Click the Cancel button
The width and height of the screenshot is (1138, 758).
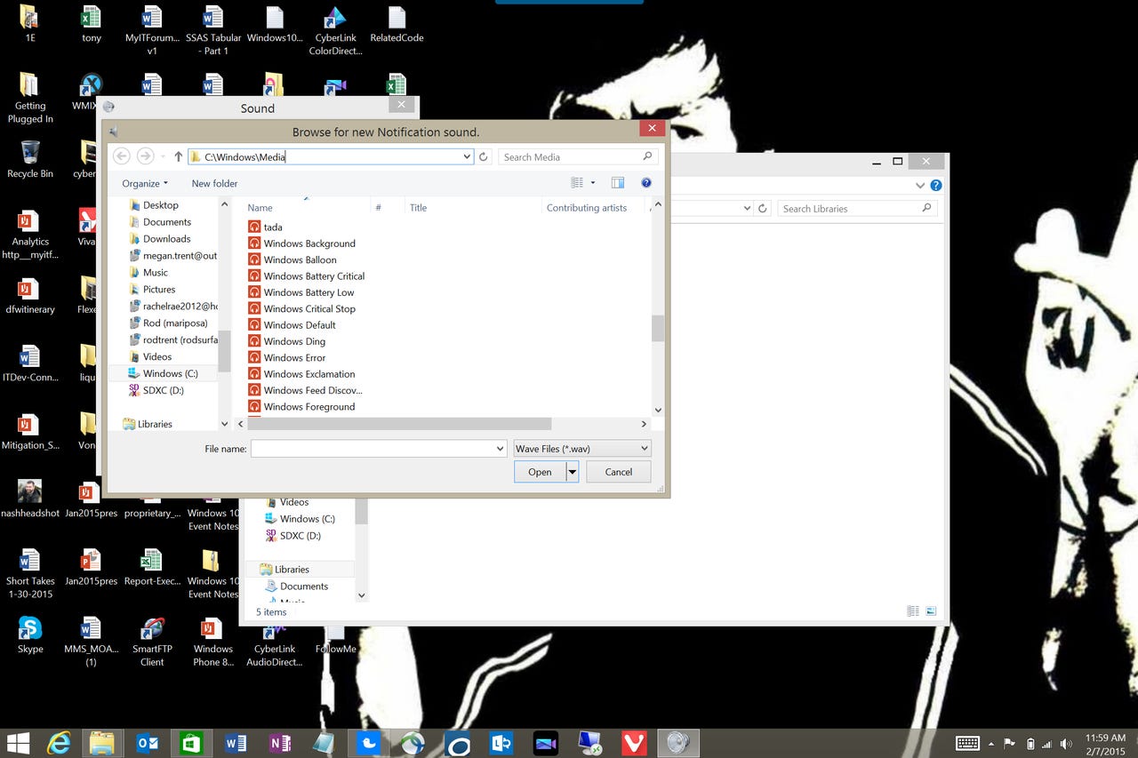618,472
